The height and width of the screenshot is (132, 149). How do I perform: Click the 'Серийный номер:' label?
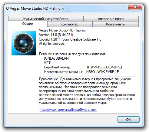click(x=58, y=67)
